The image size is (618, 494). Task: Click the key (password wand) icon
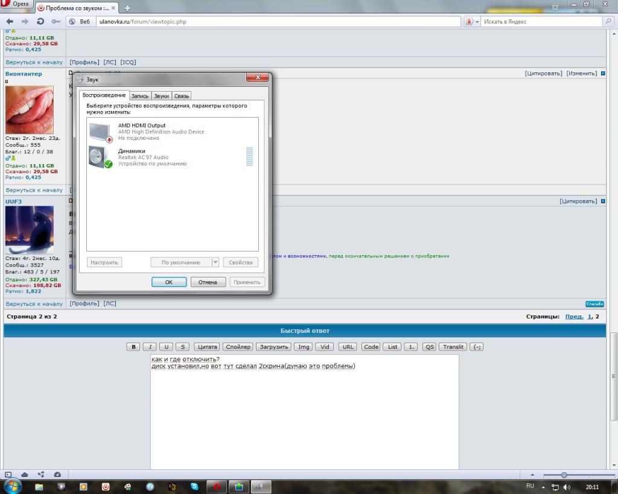[56, 21]
